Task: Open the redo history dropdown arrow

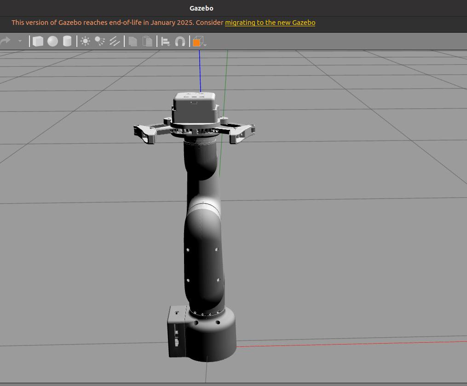Action: click(20, 41)
